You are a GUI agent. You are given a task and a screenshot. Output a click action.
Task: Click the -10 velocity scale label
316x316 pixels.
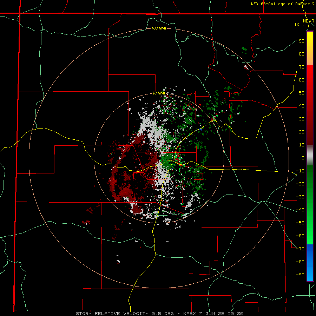pyautogui.click(x=300, y=171)
